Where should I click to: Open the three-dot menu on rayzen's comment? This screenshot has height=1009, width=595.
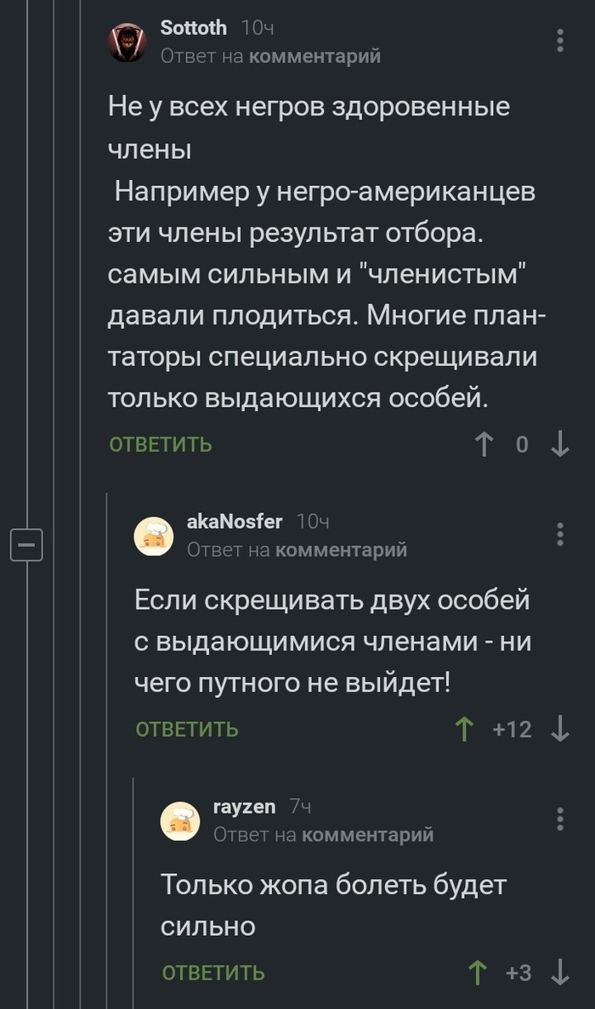[559, 820]
